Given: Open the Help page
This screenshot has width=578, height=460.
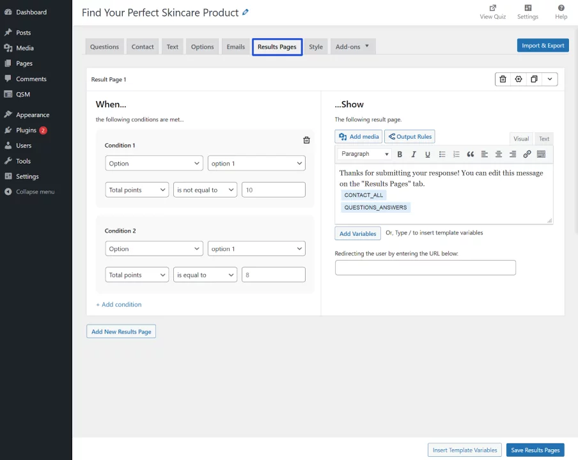Looking at the screenshot, I should coord(561,12).
